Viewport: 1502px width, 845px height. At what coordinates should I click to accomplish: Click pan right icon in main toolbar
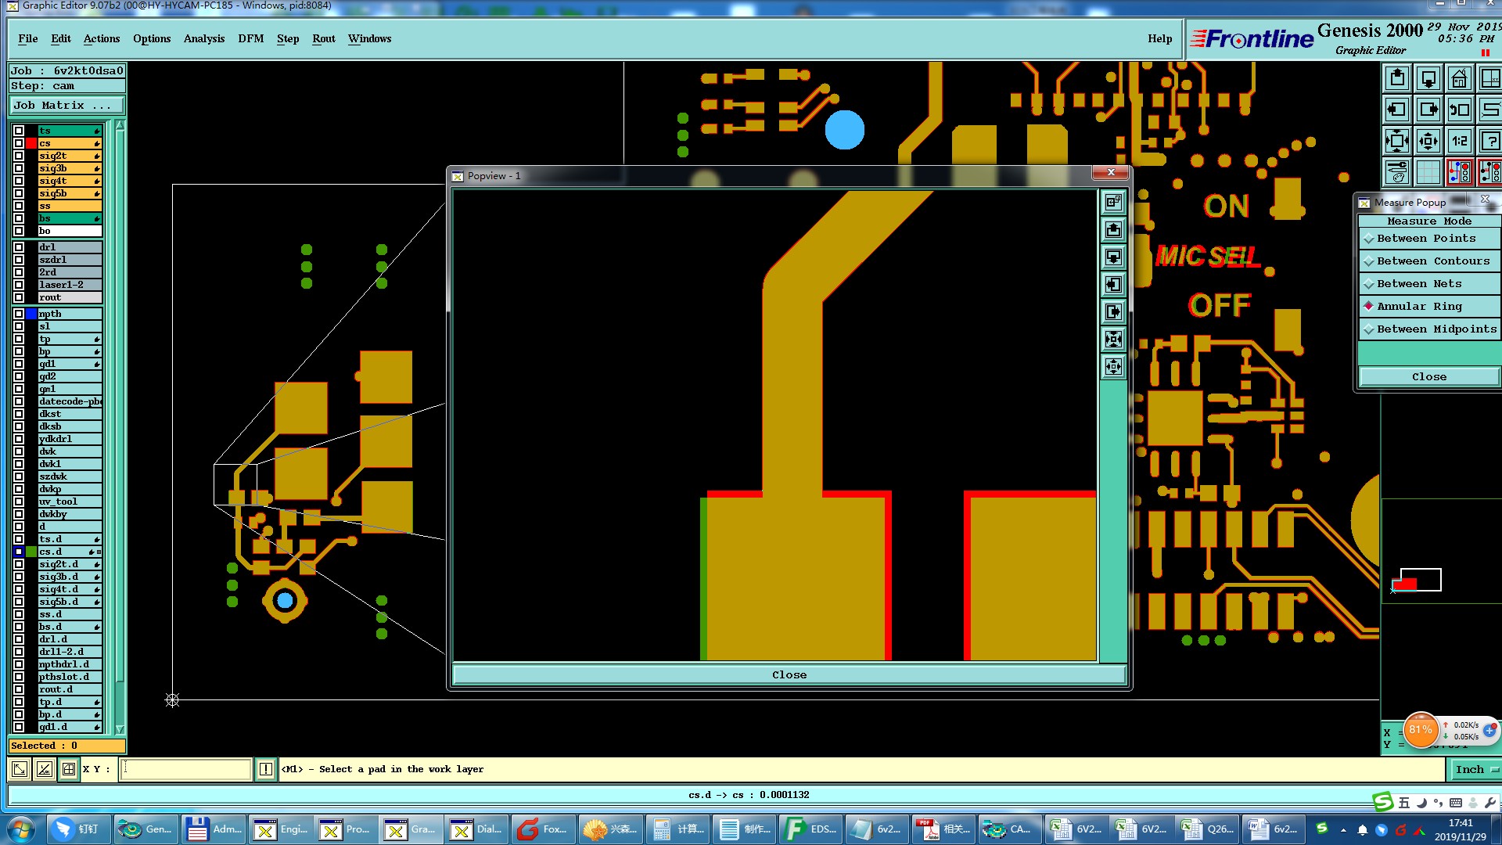(1428, 110)
